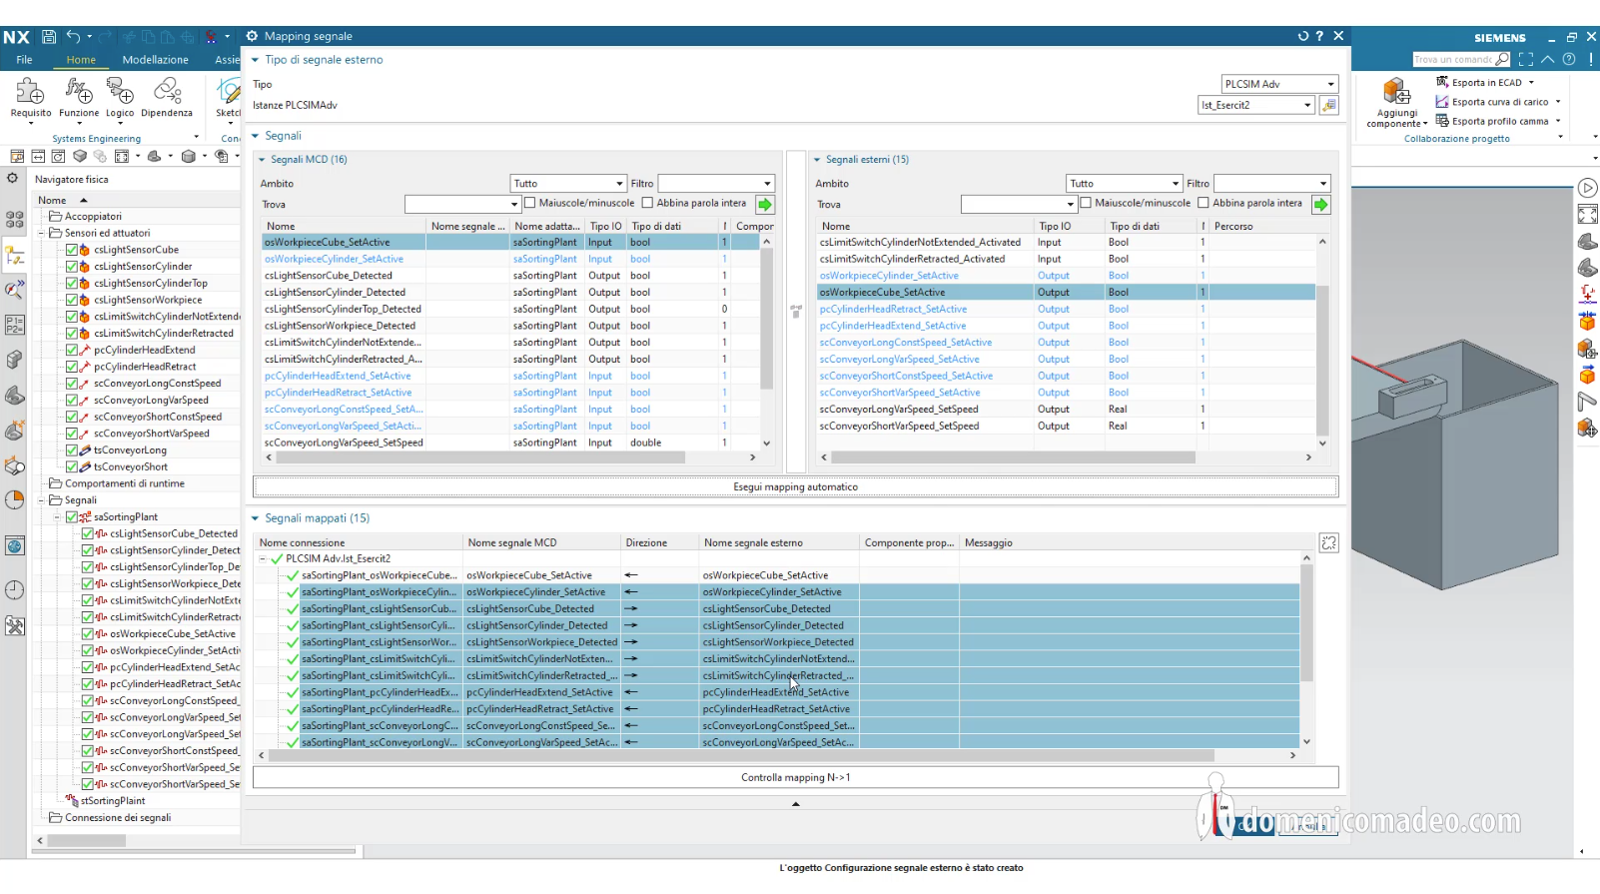Collapse the Segnali mappati section
The image size is (1600, 894).
click(256, 518)
